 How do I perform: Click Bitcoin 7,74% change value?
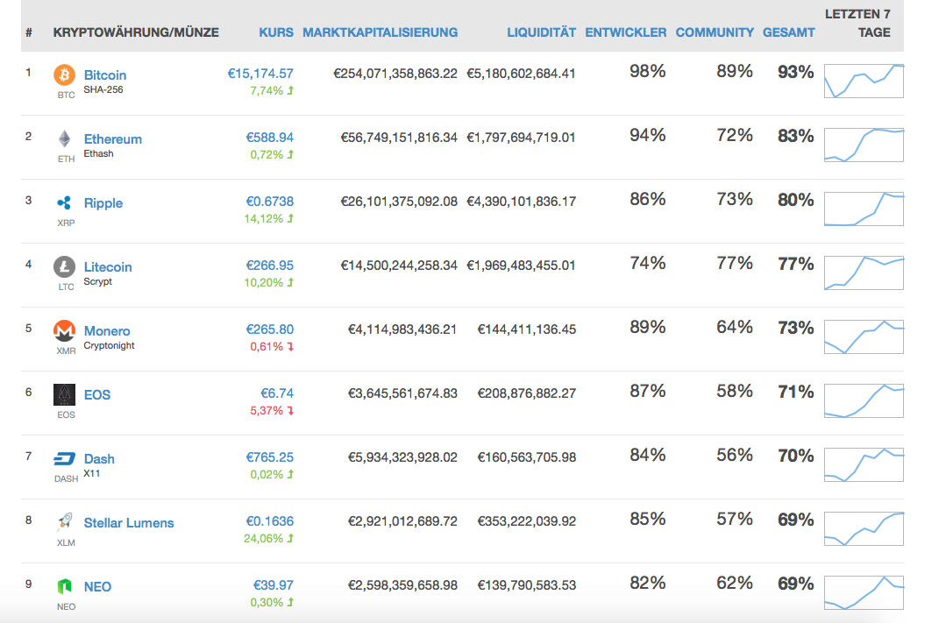[266, 91]
